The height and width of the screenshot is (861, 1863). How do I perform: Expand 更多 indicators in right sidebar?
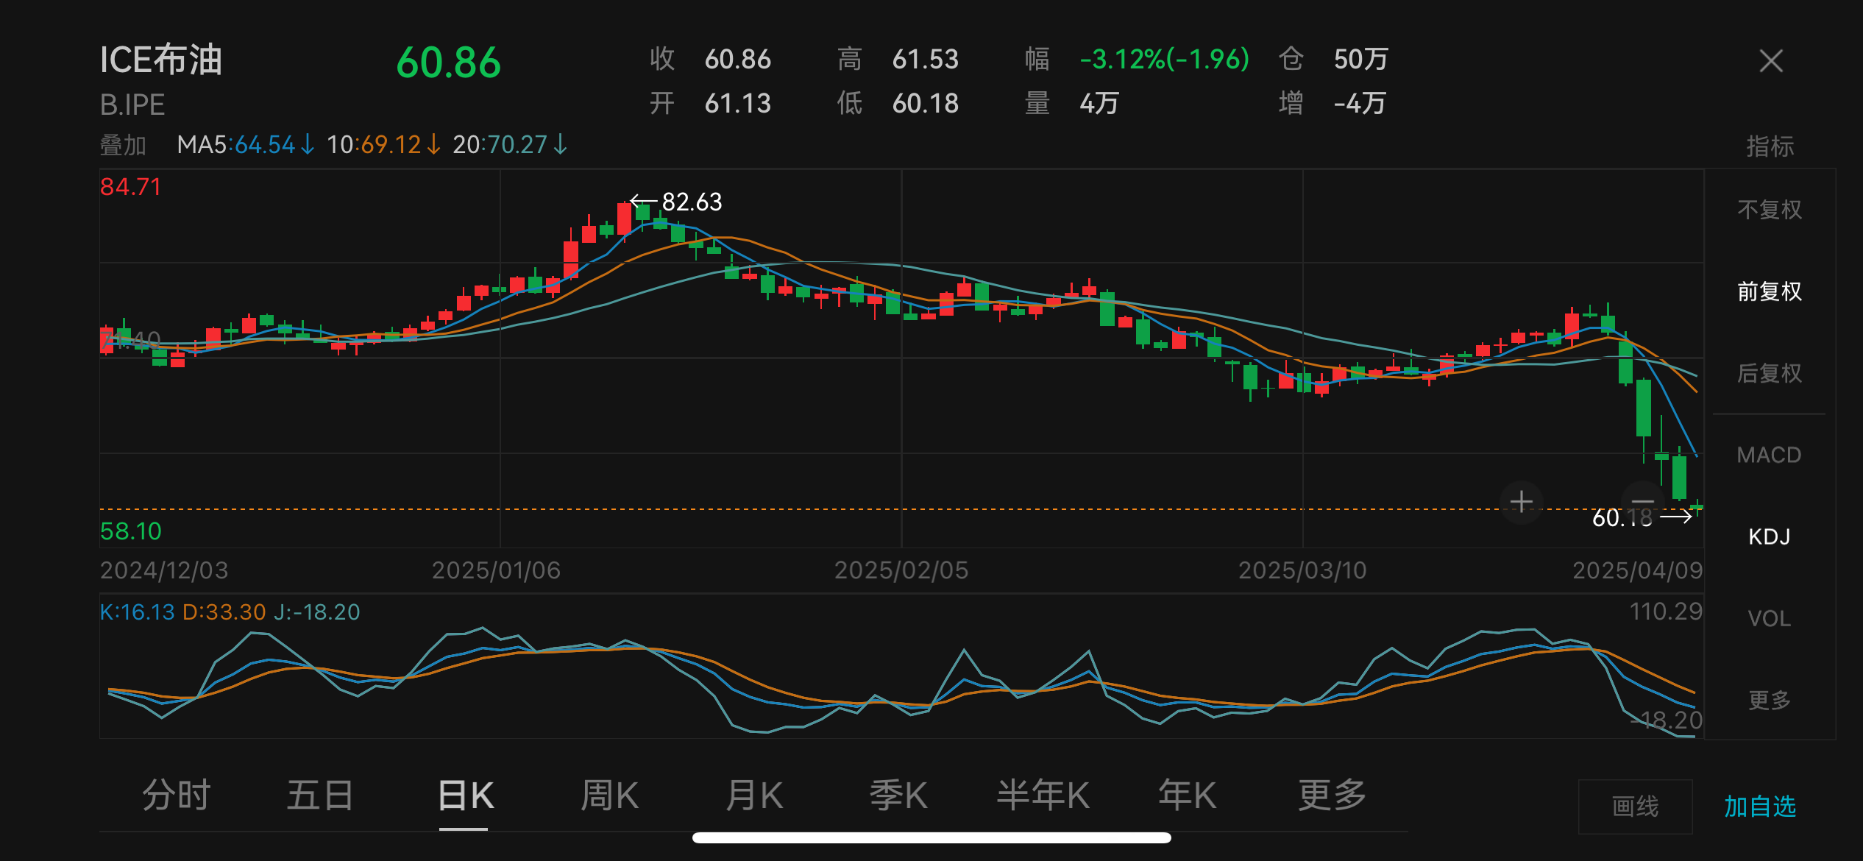pos(1770,700)
